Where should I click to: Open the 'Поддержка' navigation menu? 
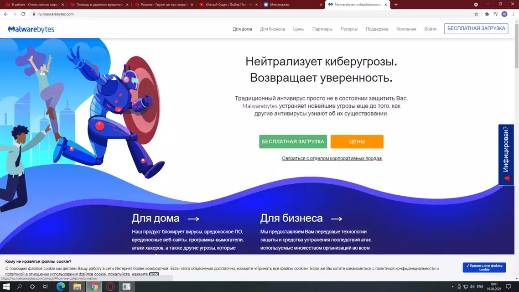tap(377, 29)
